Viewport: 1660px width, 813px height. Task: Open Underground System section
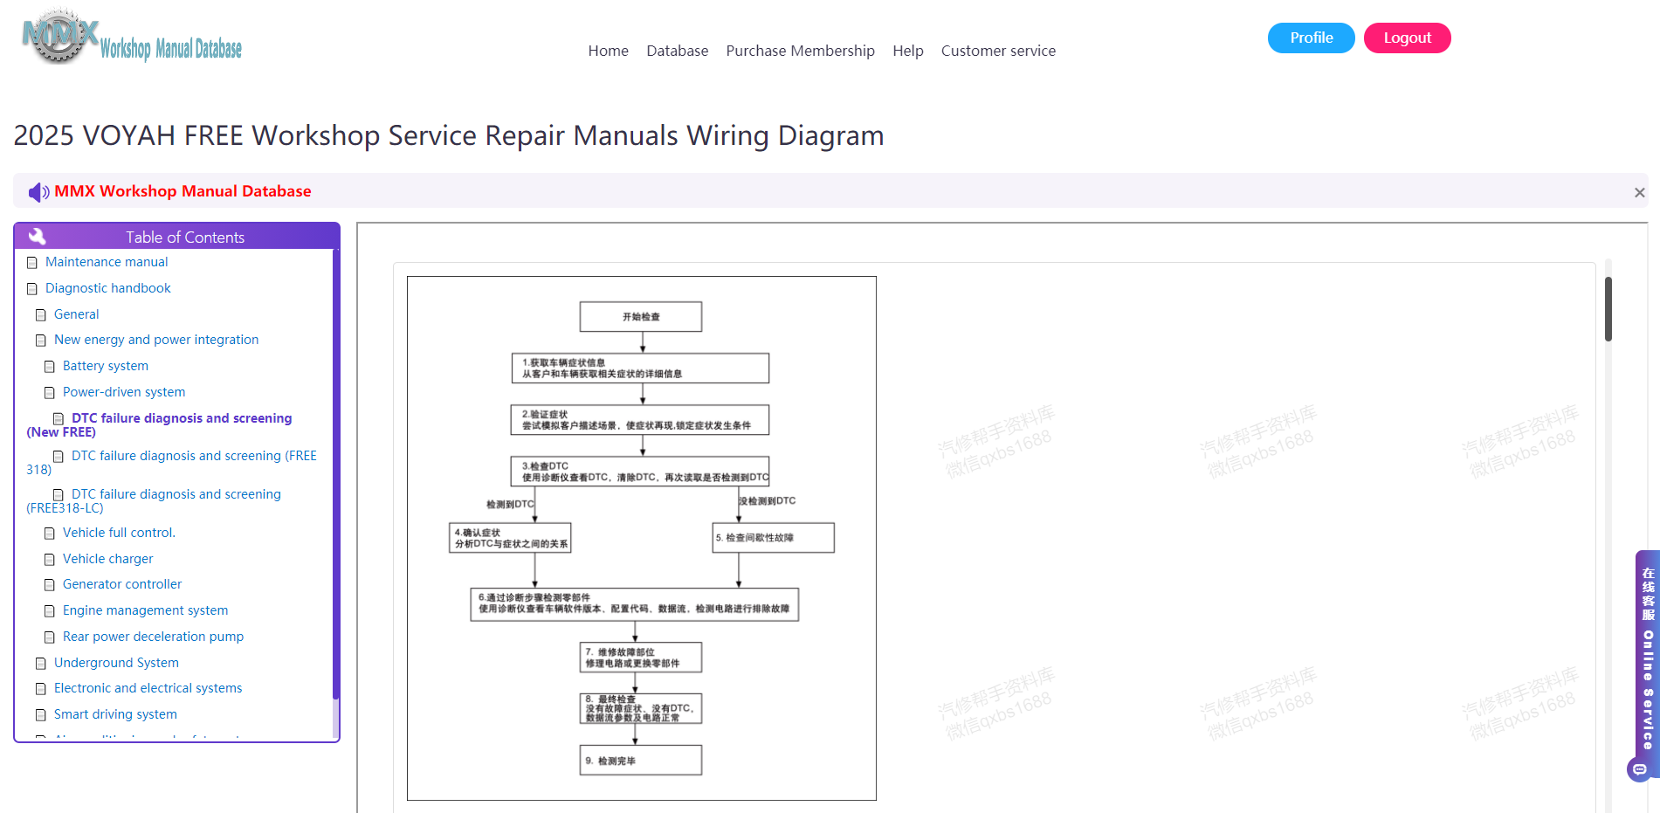pyautogui.click(x=116, y=663)
